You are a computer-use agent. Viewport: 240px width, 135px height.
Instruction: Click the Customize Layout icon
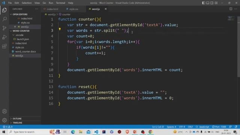[x=216, y=3]
